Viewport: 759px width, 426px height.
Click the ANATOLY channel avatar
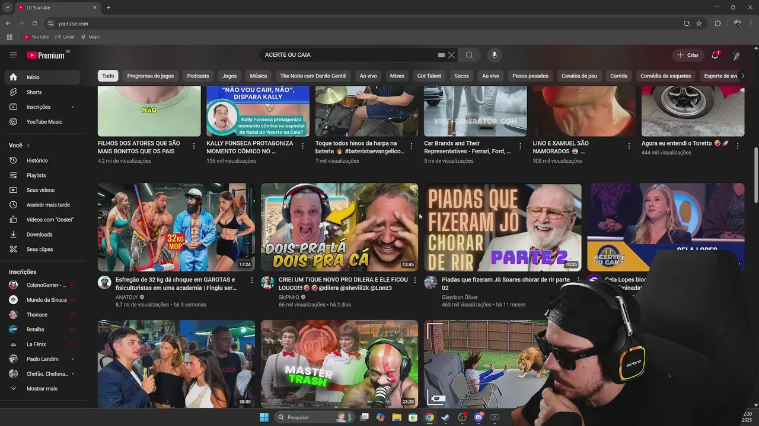coord(104,282)
